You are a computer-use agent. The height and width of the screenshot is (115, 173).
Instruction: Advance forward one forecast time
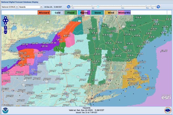[158, 6]
